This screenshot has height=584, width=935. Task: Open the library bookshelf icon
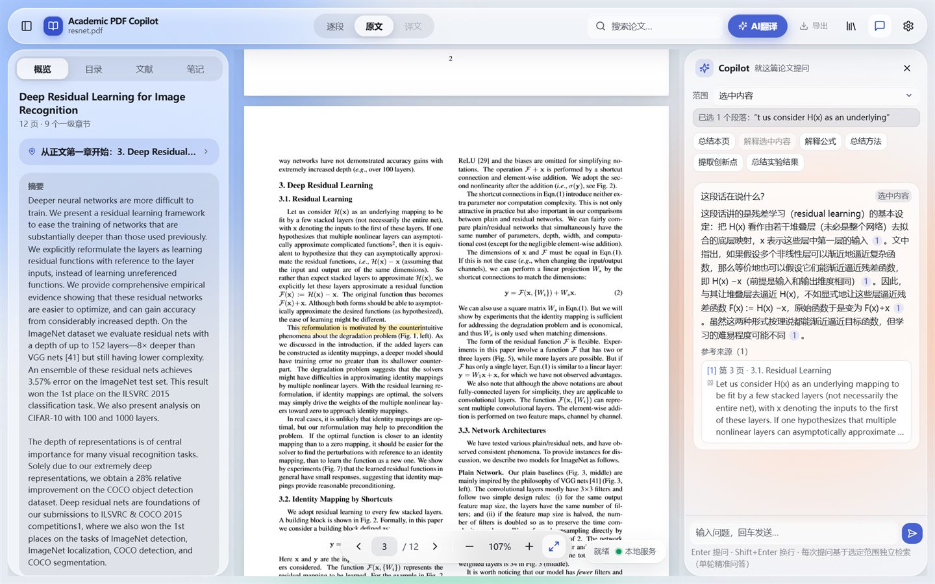(x=851, y=26)
